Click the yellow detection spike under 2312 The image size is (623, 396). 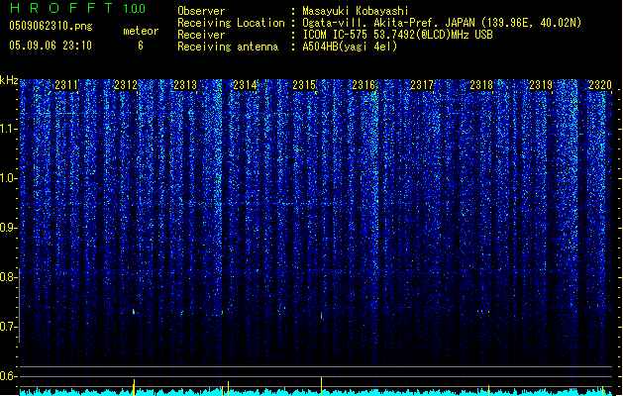pyautogui.click(x=134, y=387)
